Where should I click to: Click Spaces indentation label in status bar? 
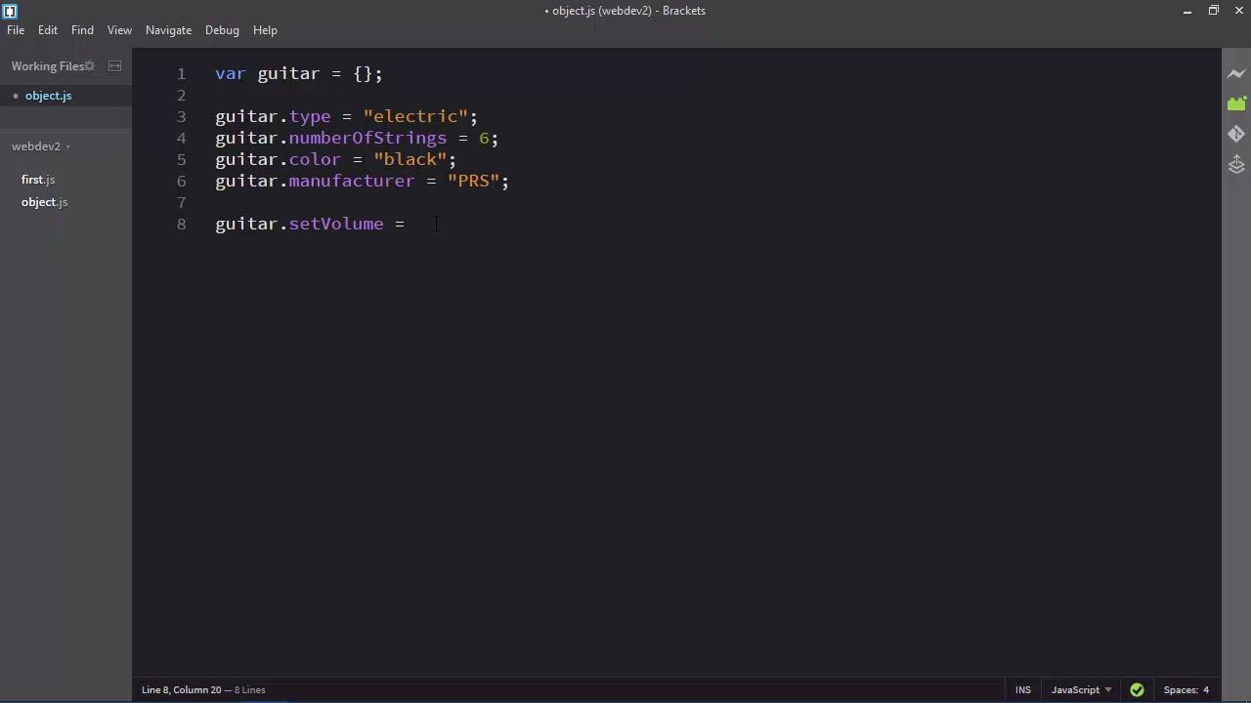(1179, 689)
